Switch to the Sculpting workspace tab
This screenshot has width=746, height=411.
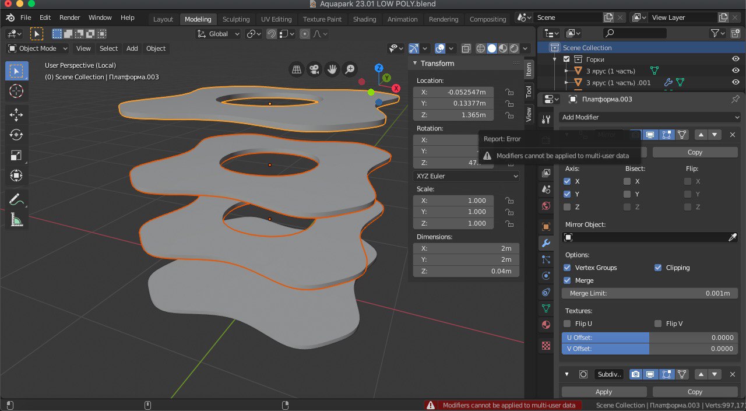click(236, 19)
